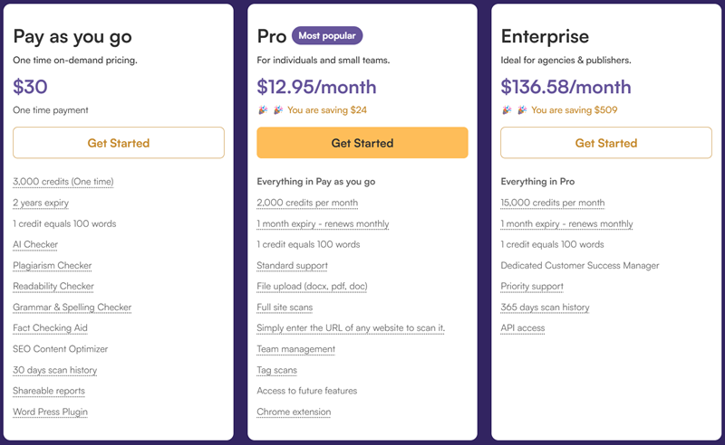The height and width of the screenshot is (445, 725).
Task: Click the party popper icon beside saving $509
Action: tap(522, 109)
